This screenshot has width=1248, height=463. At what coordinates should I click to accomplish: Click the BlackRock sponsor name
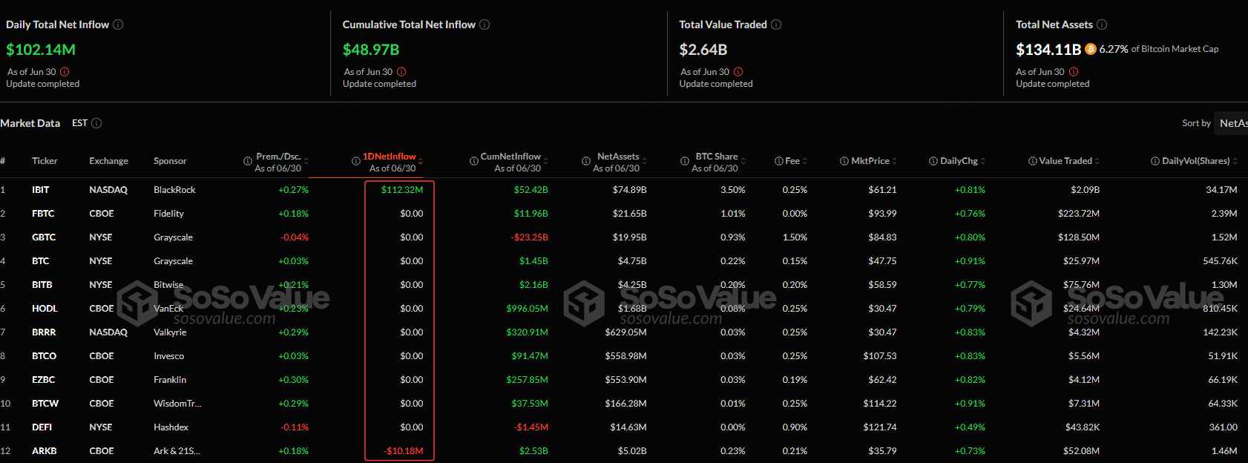(174, 190)
